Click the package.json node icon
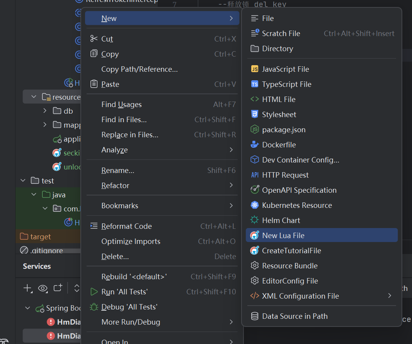 [254, 130]
